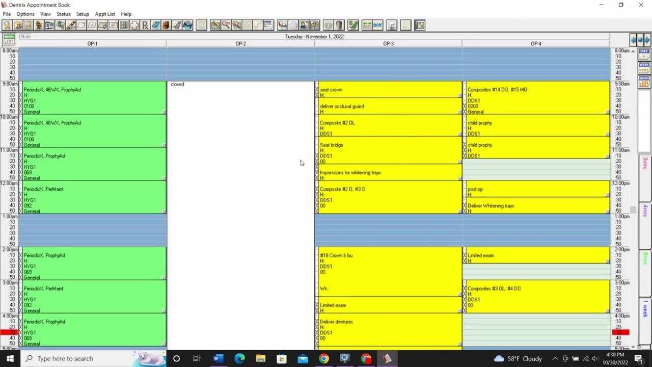Select the post-op appointment
The height and width of the screenshot is (367, 652).
coord(536,189)
